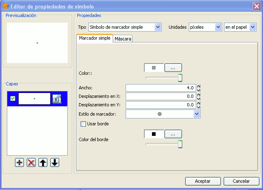Open border color chooser '...' button
The height and width of the screenshot is (190, 263).
pyautogui.click(x=173, y=134)
